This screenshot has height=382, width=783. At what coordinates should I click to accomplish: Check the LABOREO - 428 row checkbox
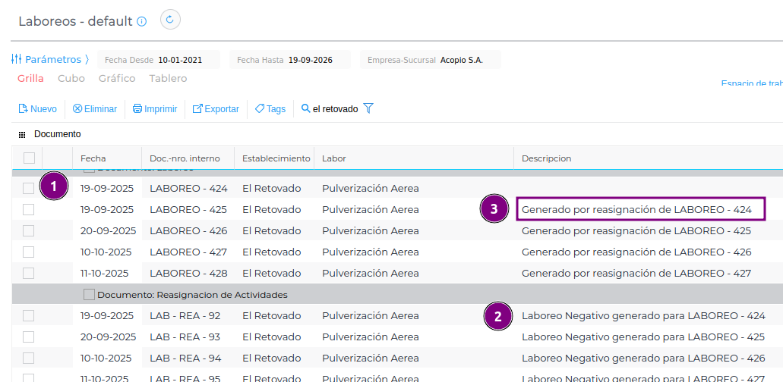pos(28,273)
